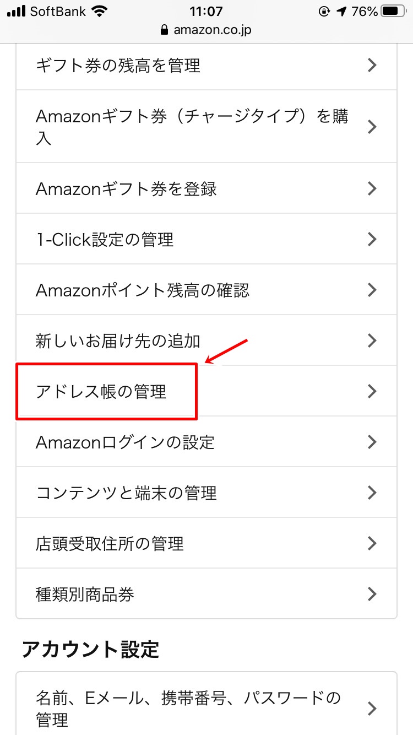Tap the lock icon beside amazon.co.jp
The height and width of the screenshot is (735, 413).
pos(164,30)
